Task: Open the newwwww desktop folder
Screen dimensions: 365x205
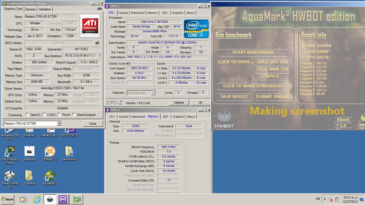Action: (70, 154)
